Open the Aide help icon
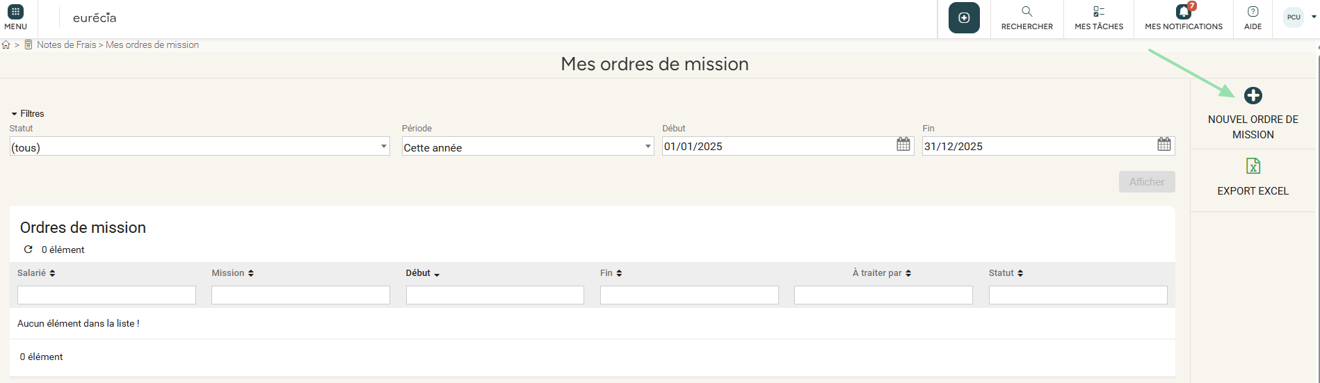Screen dimensions: 1320x383 (x=1253, y=12)
